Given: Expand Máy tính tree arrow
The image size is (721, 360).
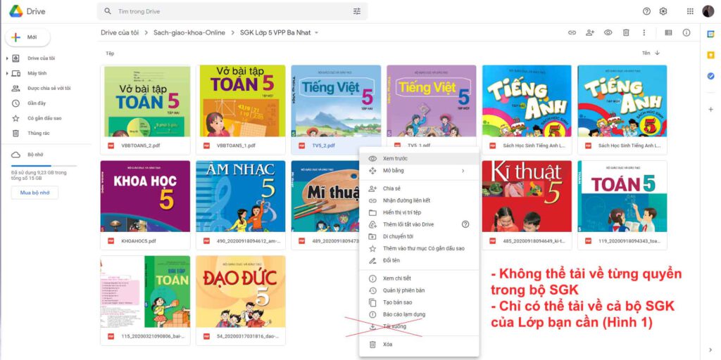Looking at the screenshot, I should point(7,73).
